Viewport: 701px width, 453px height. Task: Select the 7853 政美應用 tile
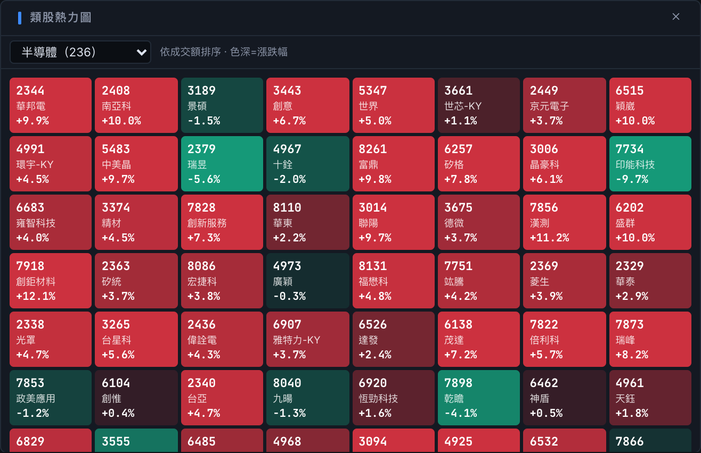coord(51,398)
